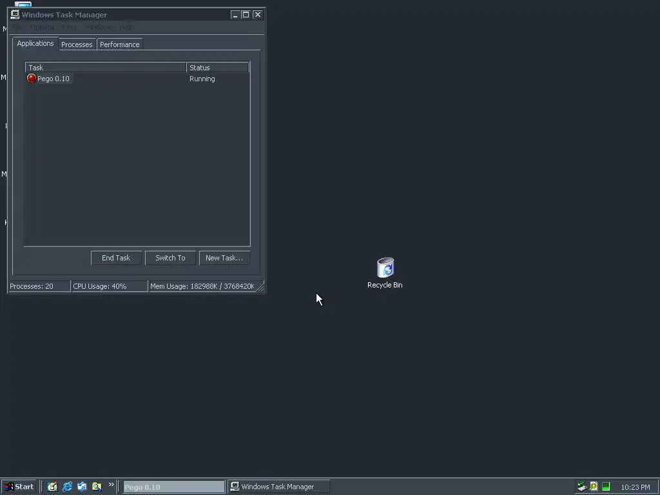Select the desktop icon partly hidden above Task Manager

[23, 5]
